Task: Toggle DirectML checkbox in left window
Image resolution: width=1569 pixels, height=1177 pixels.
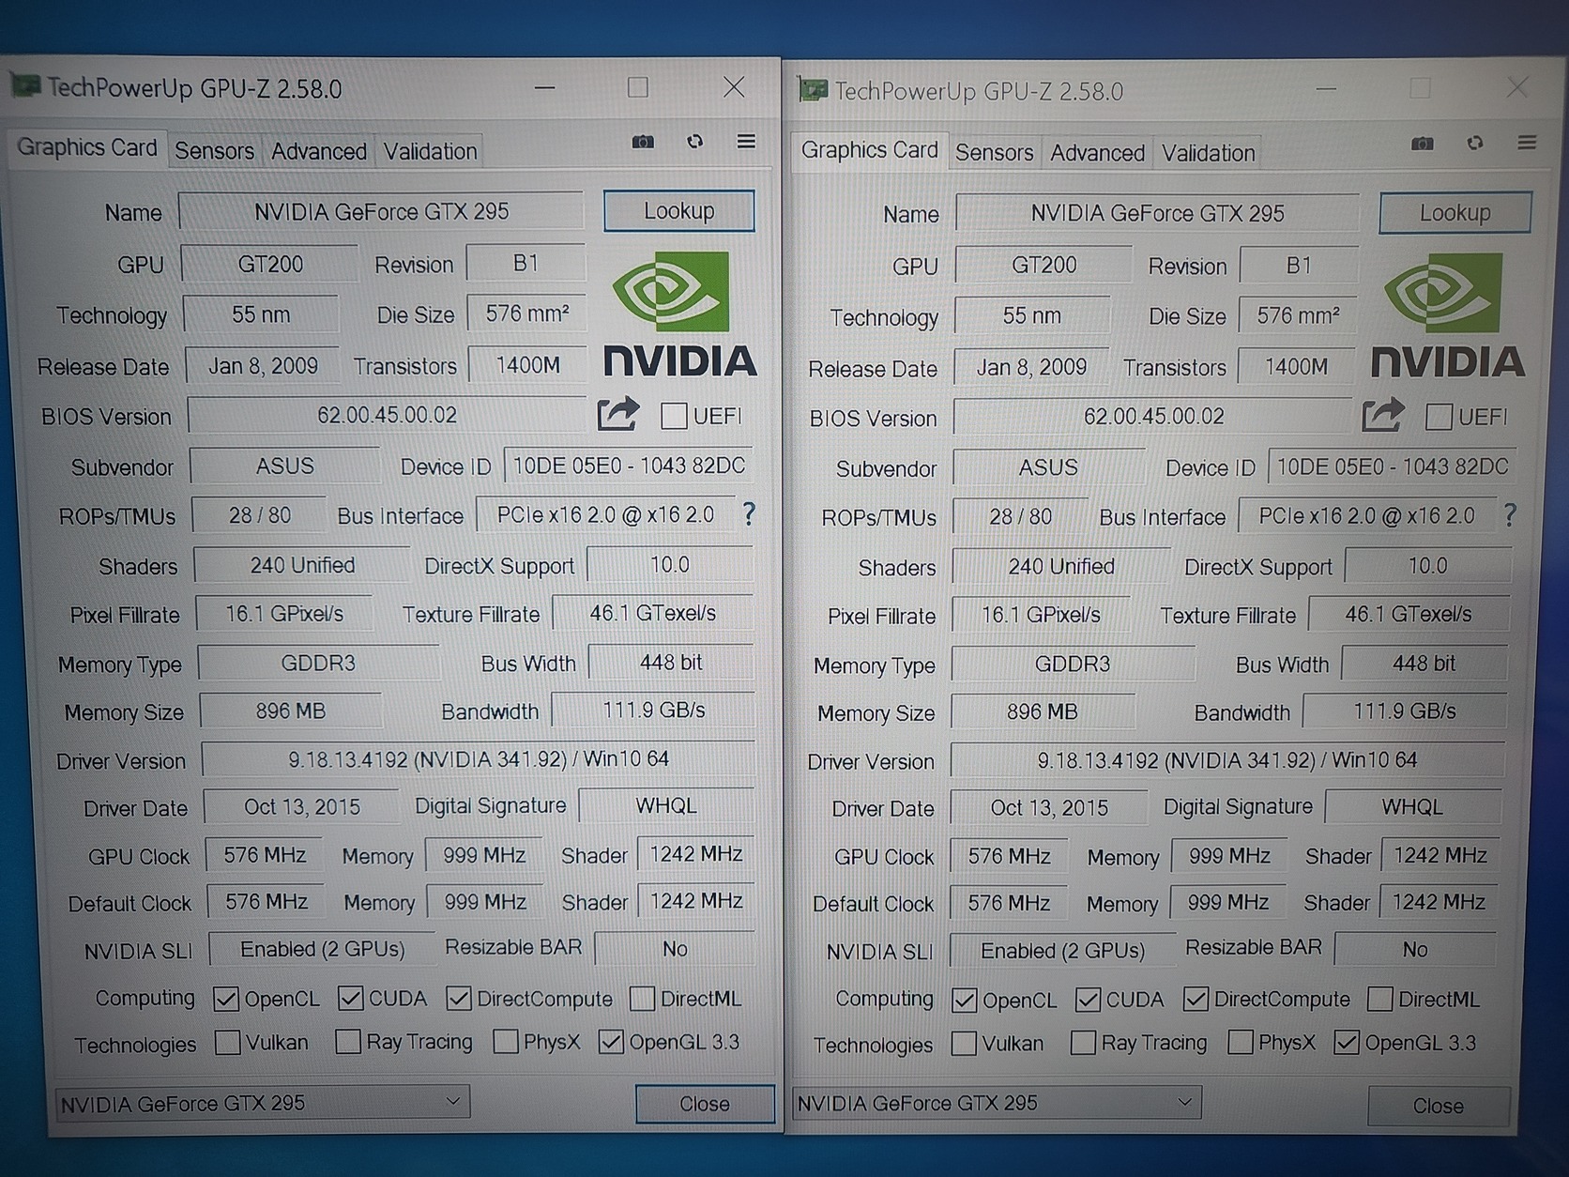Action: pos(642,999)
